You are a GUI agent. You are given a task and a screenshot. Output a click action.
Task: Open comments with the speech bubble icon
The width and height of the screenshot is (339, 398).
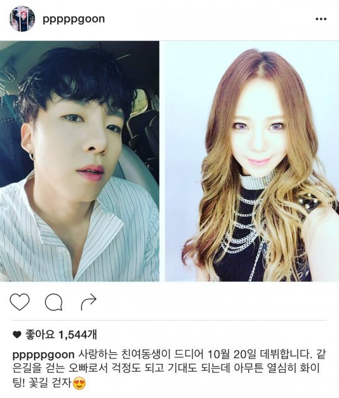click(x=54, y=302)
